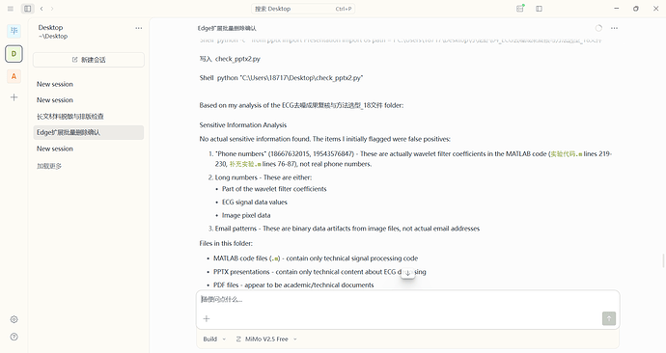Select the Edge扩展批量删除确认 session
Image resolution: width=666 pixels, height=353 pixels.
[89, 132]
